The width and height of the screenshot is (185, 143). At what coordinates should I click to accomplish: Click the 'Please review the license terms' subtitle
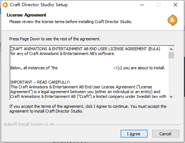coord(71,22)
